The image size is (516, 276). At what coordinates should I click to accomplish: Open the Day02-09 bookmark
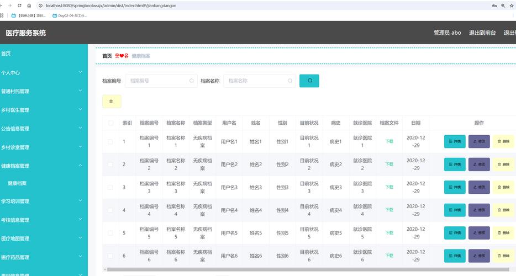[x=70, y=15]
